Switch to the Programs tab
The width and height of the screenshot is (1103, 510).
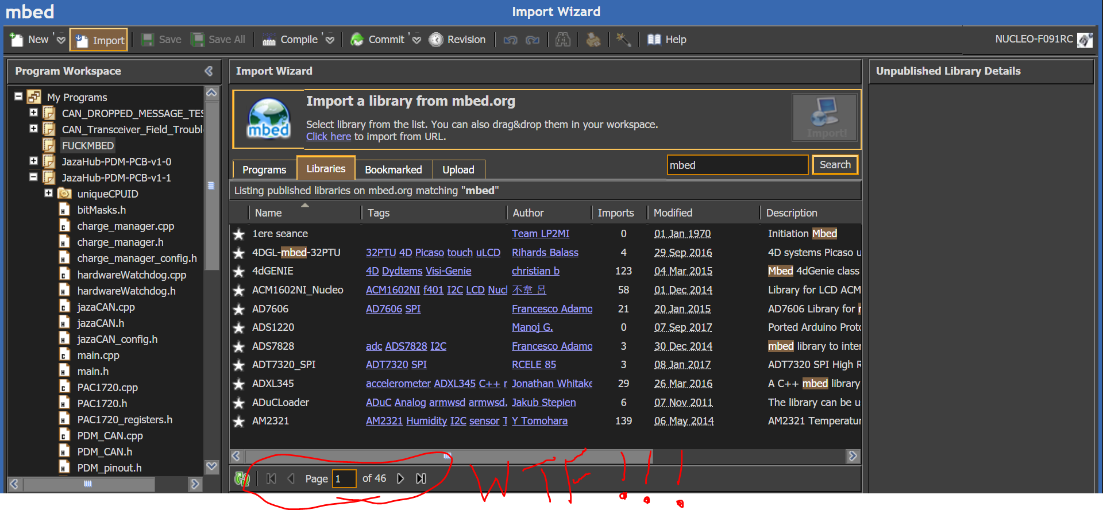pos(264,169)
